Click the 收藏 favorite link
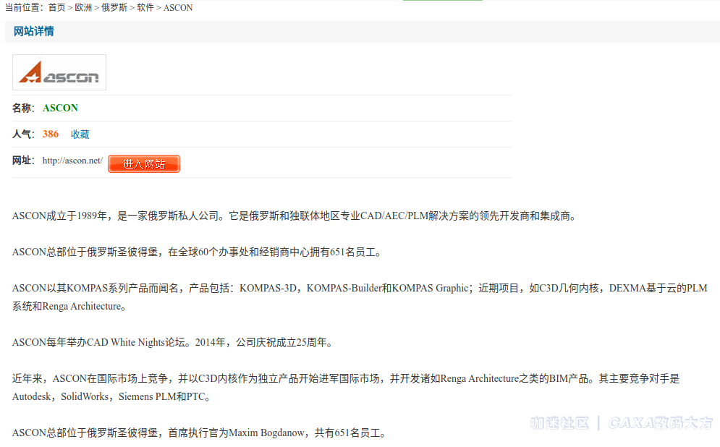The height and width of the screenshot is (447, 720). (80, 134)
